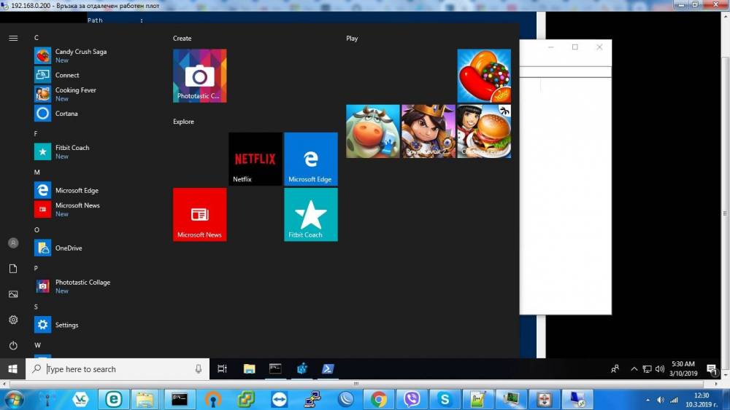Image resolution: width=730 pixels, height=410 pixels.
Task: Open the user account icon in Start sidebar
Action: 13,243
